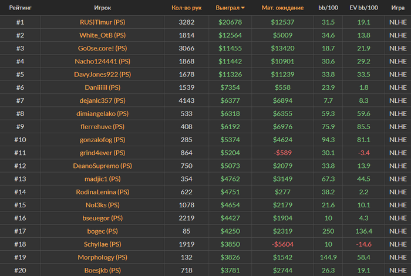Viewport: 411px width, 276px height.
Task: Open RodinaLenina (PS) player page
Action: coord(103,192)
